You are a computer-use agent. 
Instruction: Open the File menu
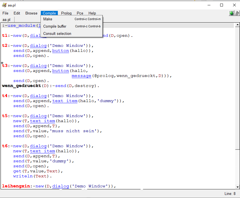[5, 13]
